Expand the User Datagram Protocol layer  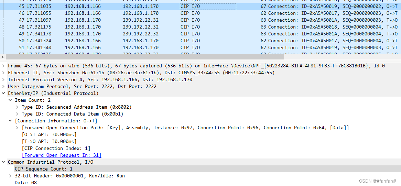(3, 87)
